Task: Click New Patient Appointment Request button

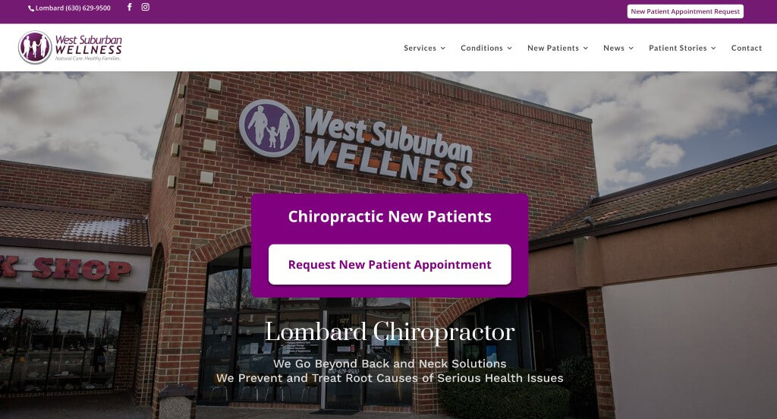Action: point(685,11)
